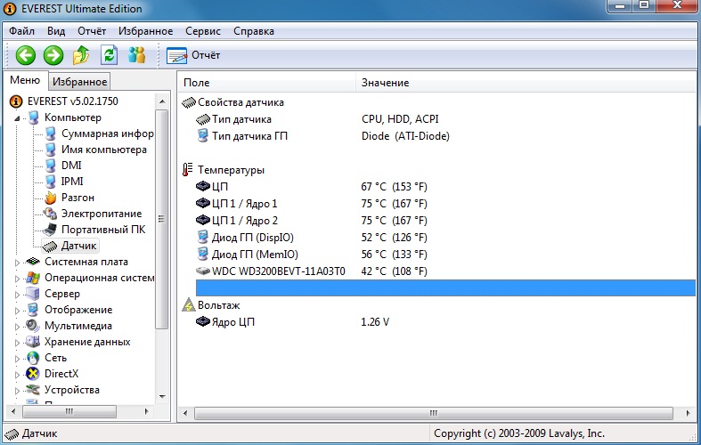Click the Сеть globe icon

pos(33,358)
